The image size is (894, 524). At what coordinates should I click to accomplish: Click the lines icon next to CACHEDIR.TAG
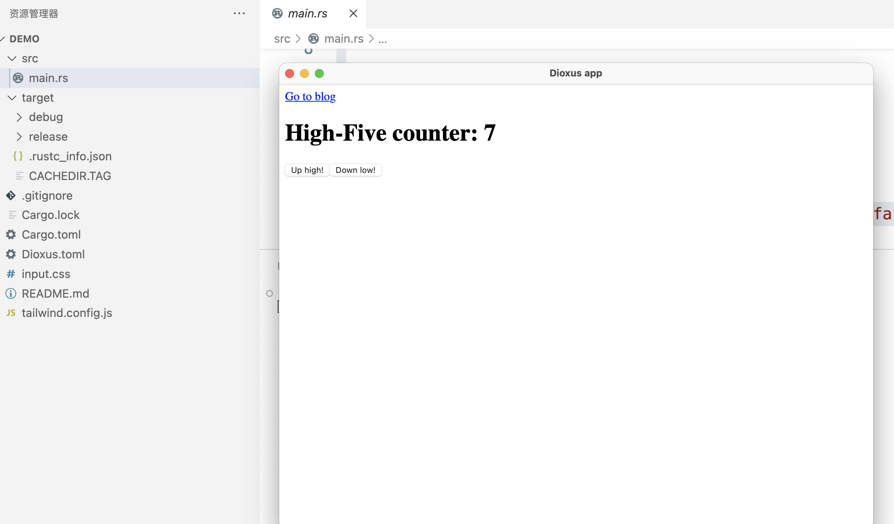point(20,176)
